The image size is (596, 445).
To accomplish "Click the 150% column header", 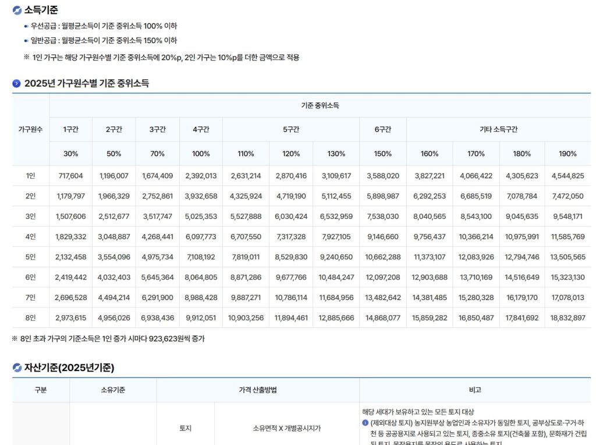I will coord(382,154).
